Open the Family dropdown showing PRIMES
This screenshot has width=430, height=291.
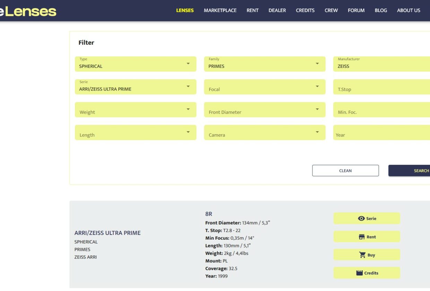[x=265, y=64]
